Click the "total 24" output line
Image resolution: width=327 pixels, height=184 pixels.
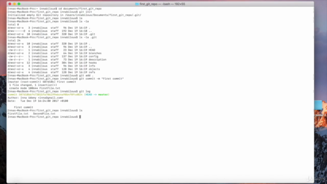(14, 40)
